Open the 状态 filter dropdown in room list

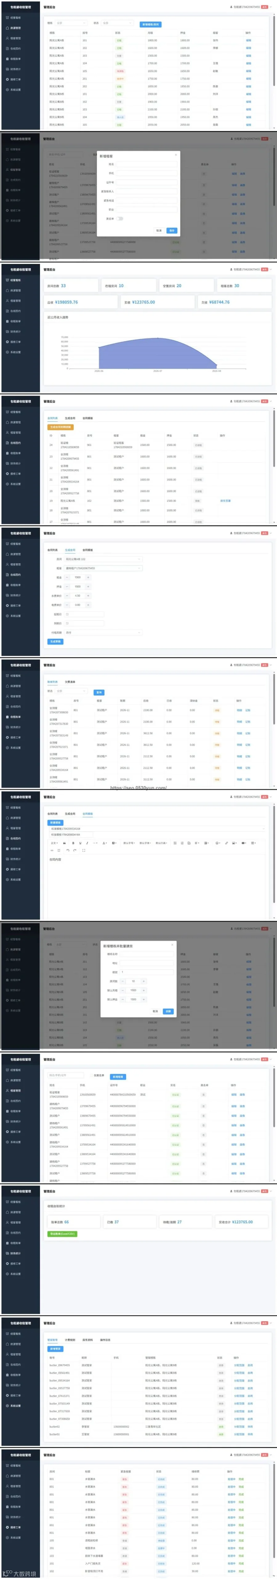pyautogui.click(x=117, y=23)
